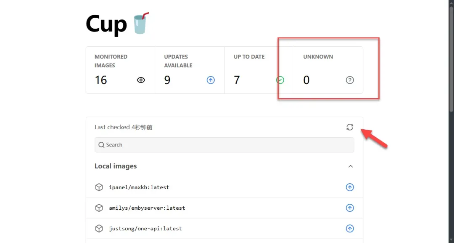The height and width of the screenshot is (243, 454).
Task: Click the Unknown count 0
Action: coord(306,80)
